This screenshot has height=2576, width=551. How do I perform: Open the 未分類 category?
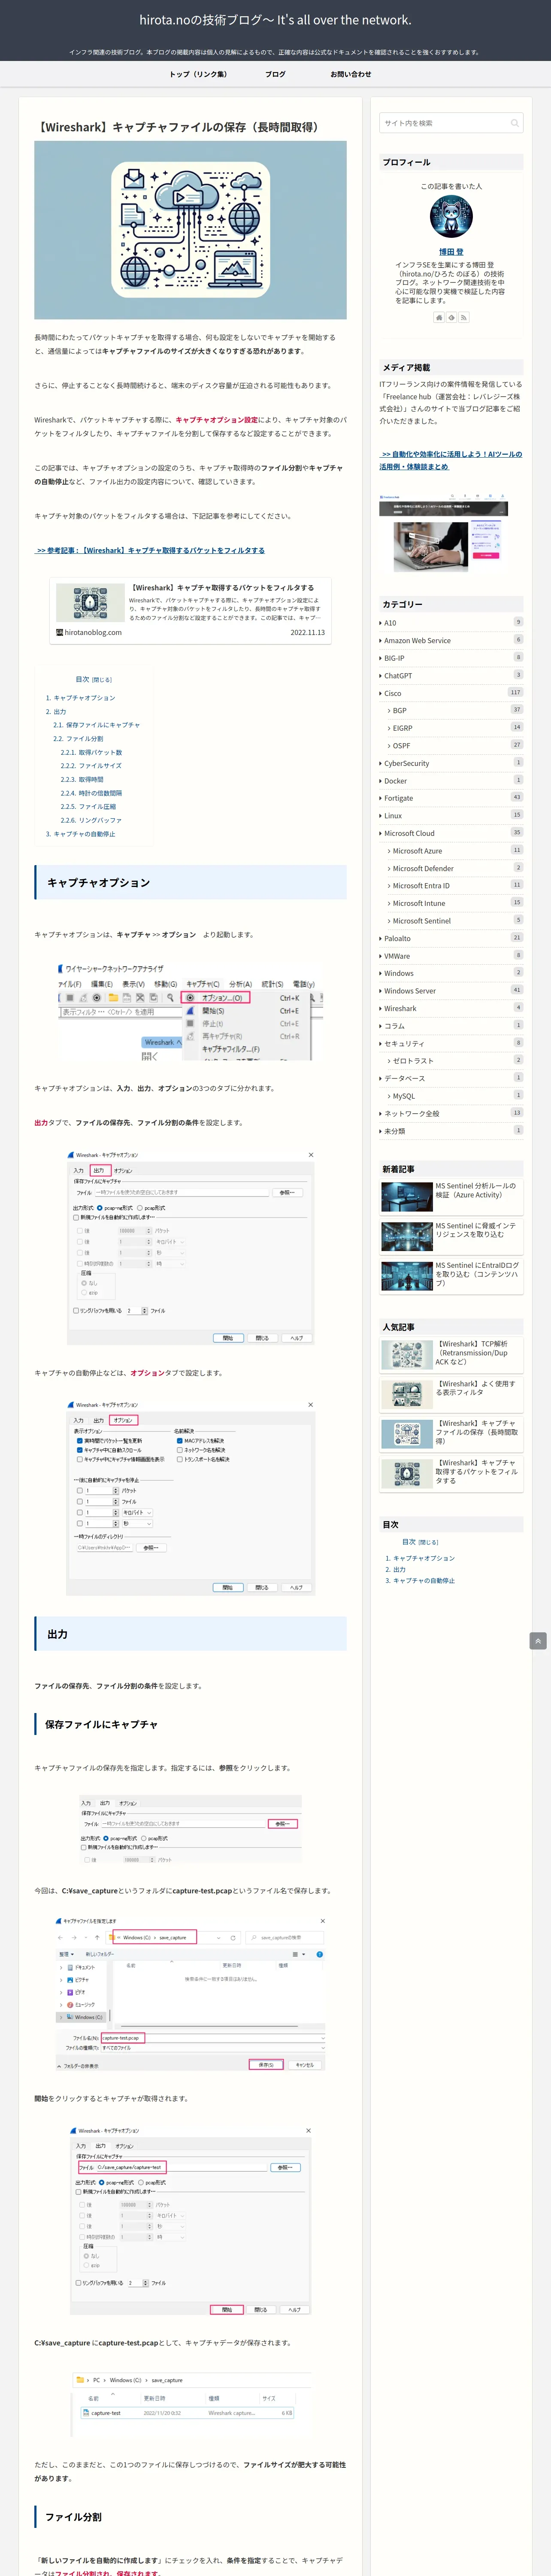tap(451, 1130)
